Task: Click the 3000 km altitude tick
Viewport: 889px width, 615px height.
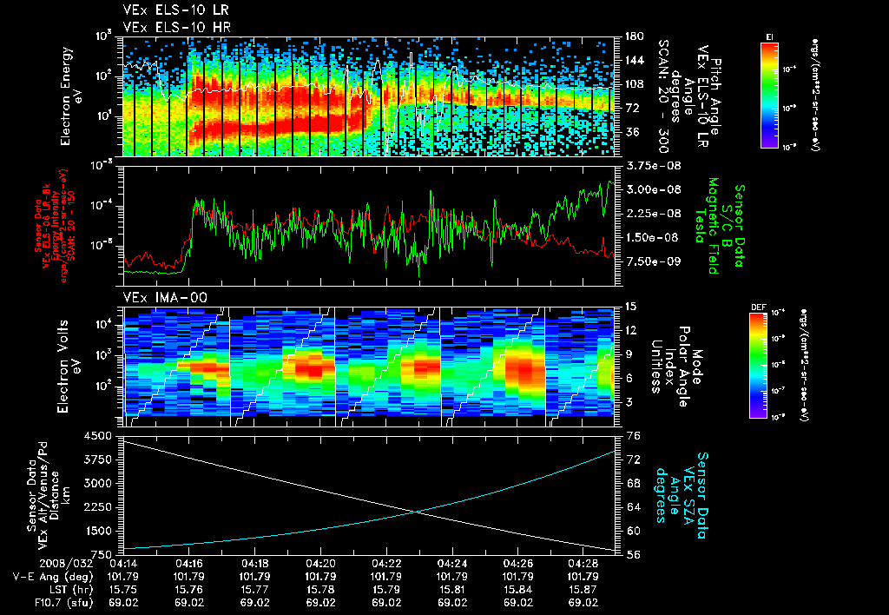Action: [97, 483]
